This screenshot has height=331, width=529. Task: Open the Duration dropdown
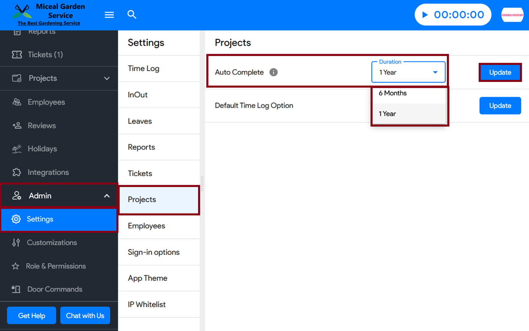tap(408, 72)
